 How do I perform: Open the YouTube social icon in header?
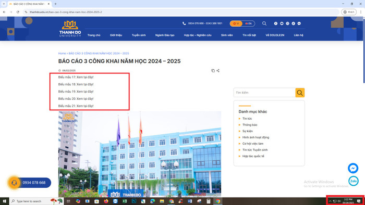click(x=282, y=23)
